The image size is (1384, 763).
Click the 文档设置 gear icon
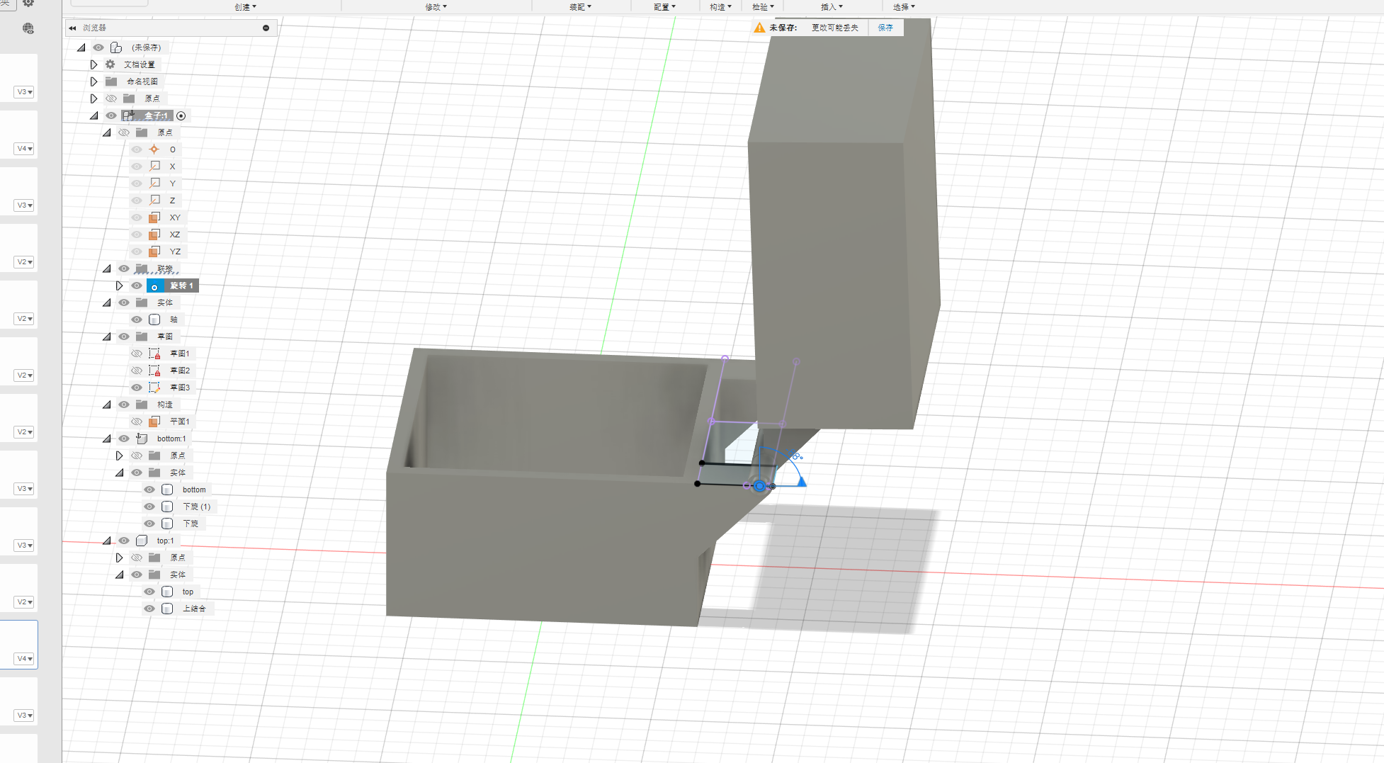(x=110, y=64)
